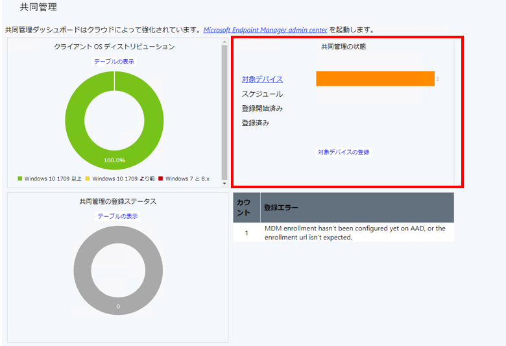Image resolution: width=506 pixels, height=346 pixels.
Task: Click the 登録済み status label
Action: (256, 123)
